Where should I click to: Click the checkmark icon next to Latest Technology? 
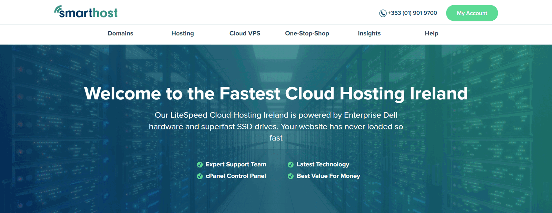pos(290,165)
